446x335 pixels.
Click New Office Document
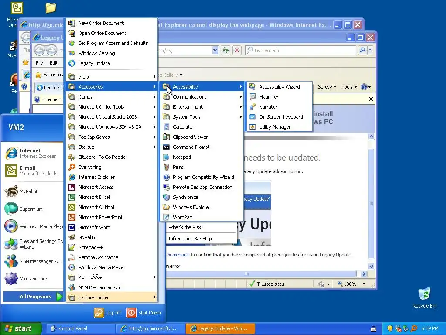tap(112, 23)
